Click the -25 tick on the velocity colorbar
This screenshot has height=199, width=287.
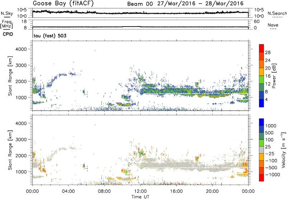(270, 153)
